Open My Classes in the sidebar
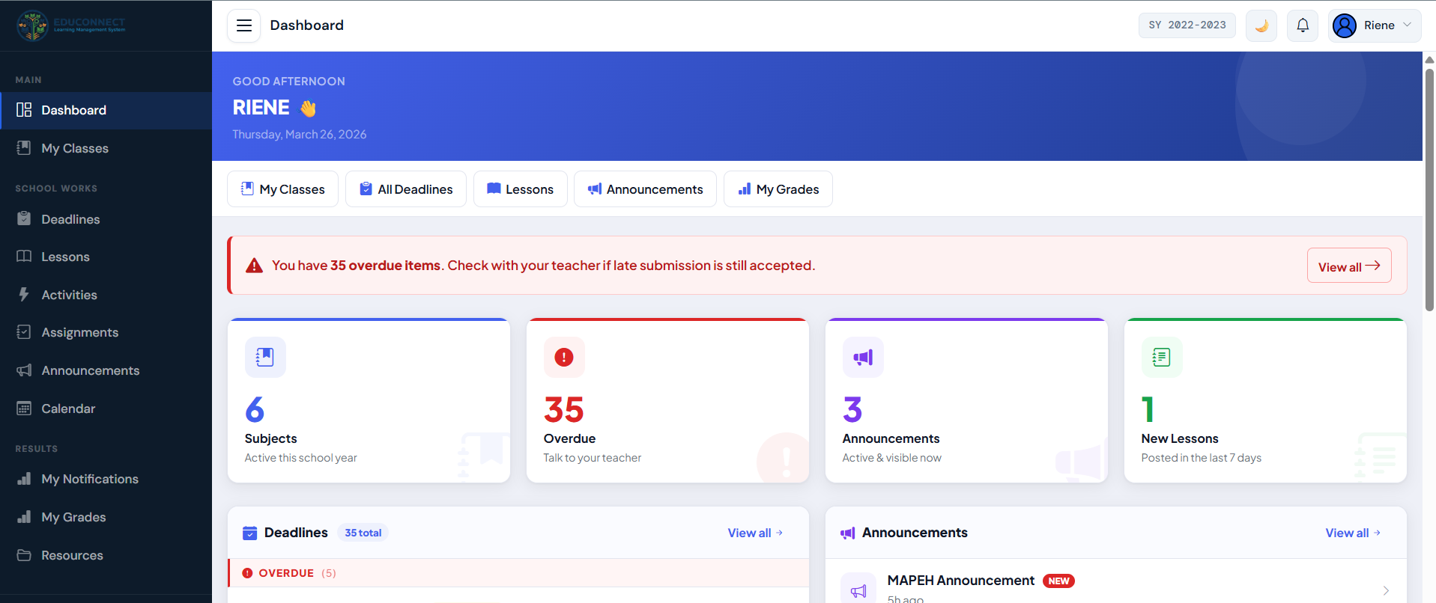 click(106, 148)
